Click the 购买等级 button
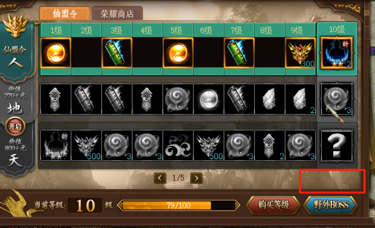Image resolution: width=375 pixels, height=228 pixels. point(273,205)
